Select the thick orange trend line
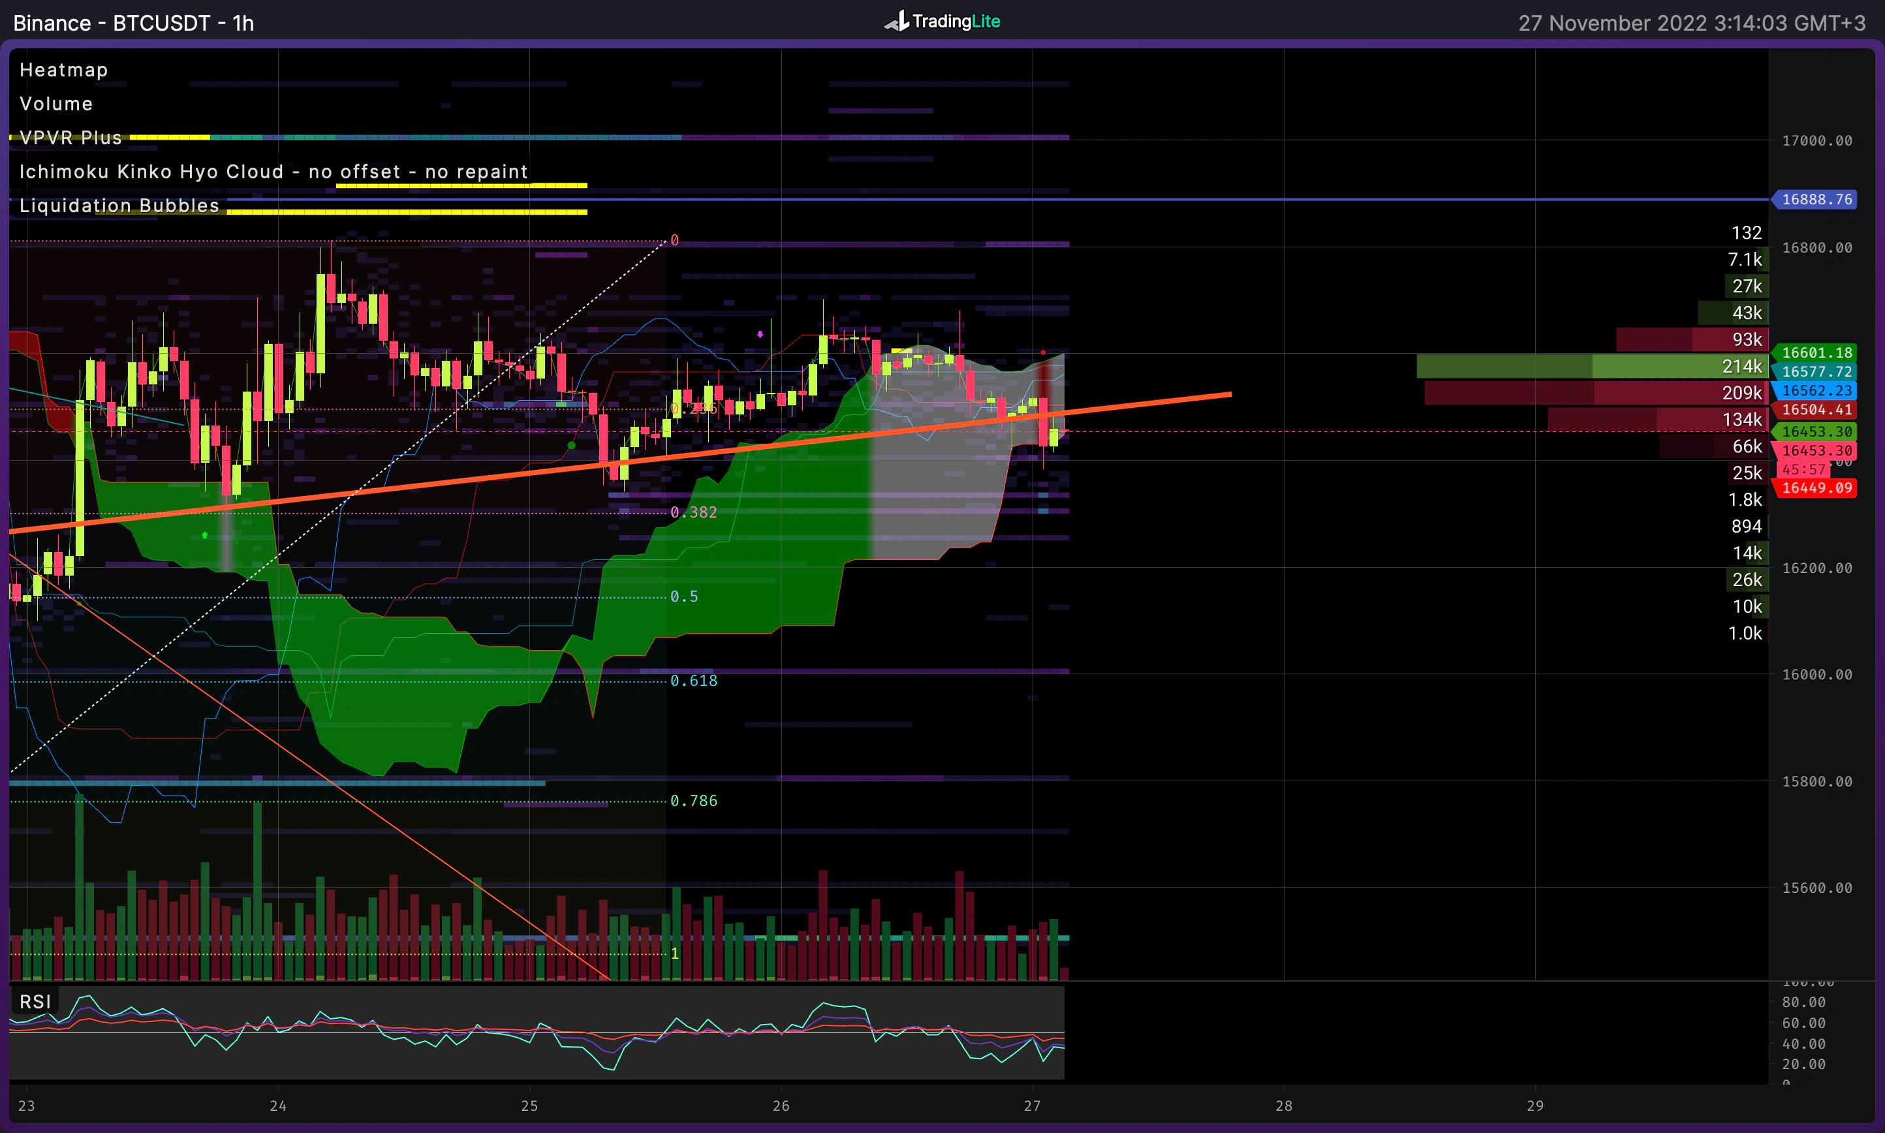The height and width of the screenshot is (1133, 1885). click(x=620, y=463)
